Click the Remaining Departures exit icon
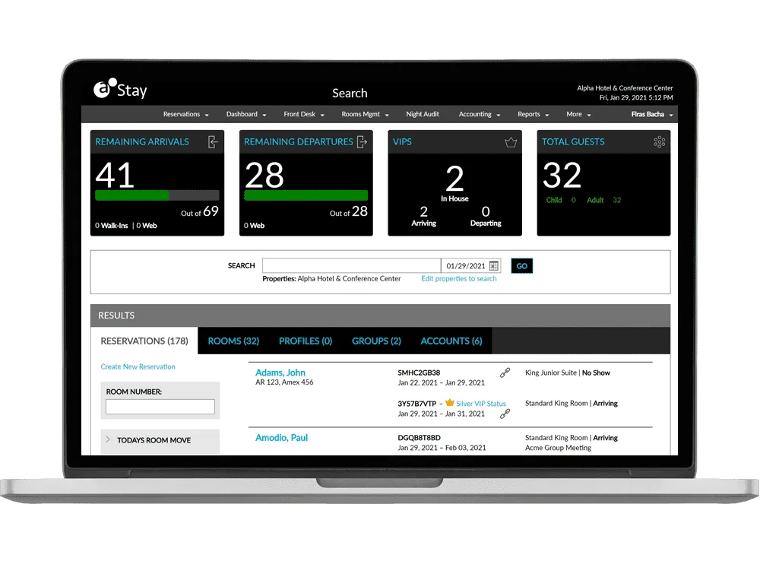 coord(362,142)
